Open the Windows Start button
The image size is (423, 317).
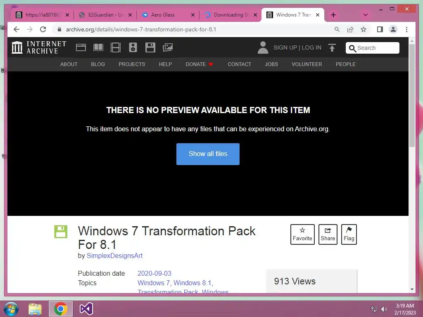[x=11, y=309]
